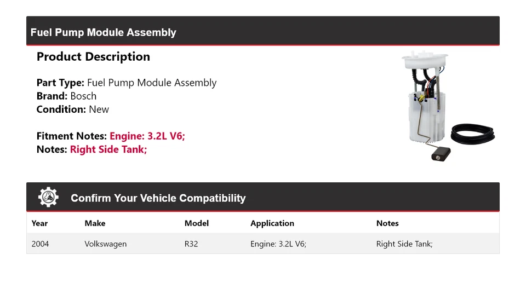Click the Confirm Your Vehicle Compatibility heading text

(x=158, y=198)
